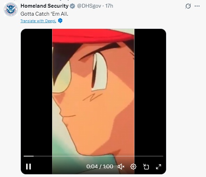The width and height of the screenshot is (206, 177).
Task: Open the three-dot more options menu
Action: (197, 6)
